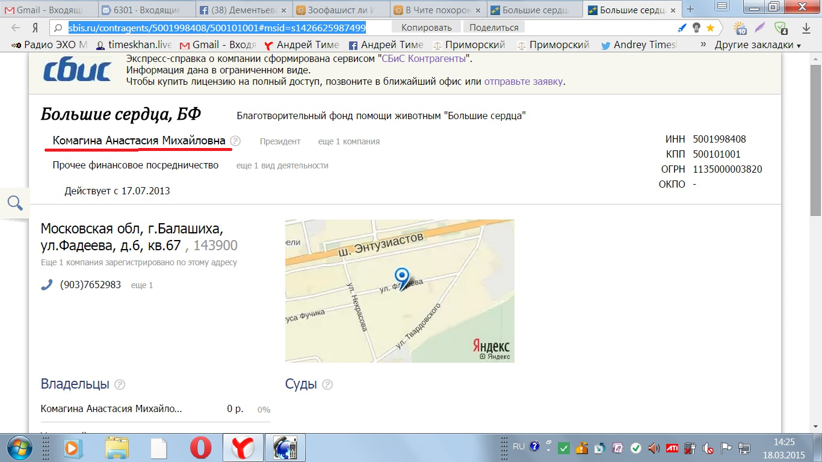
Task: Open the Facebook Андрей Тиме bookmark
Action: (x=386, y=45)
